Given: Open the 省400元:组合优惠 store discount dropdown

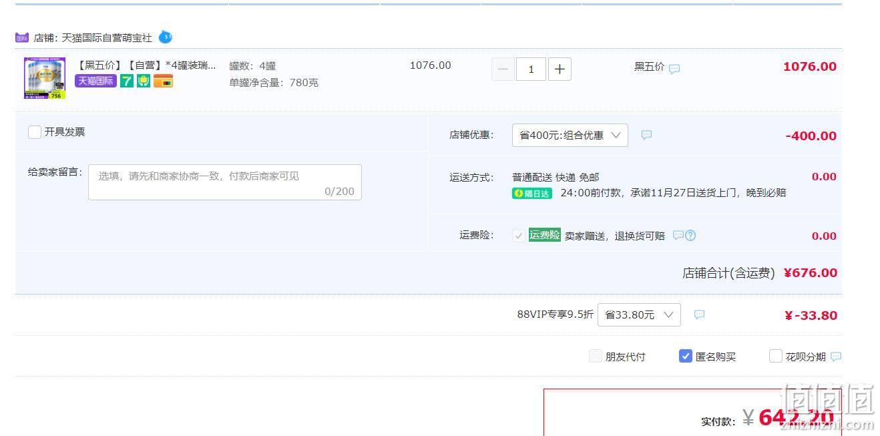Looking at the screenshot, I should (570, 135).
